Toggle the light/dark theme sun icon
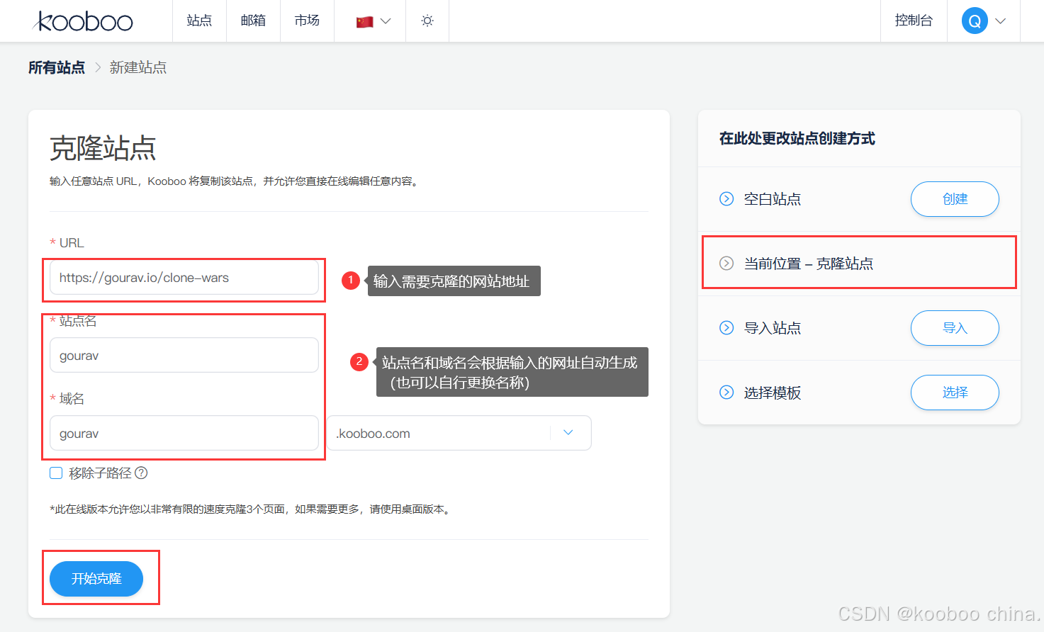The image size is (1044, 632). (427, 21)
